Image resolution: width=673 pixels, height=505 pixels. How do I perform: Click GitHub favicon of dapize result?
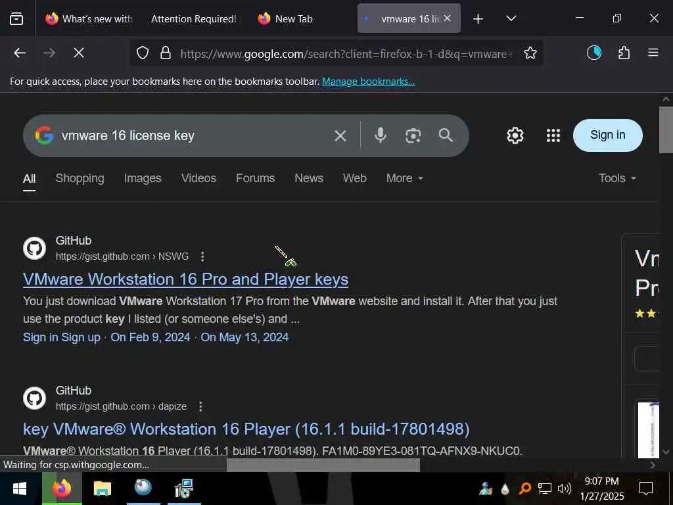coord(34,398)
